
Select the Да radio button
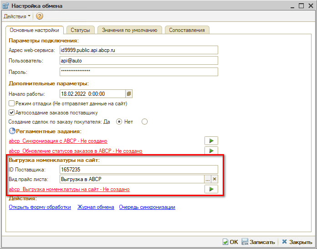click(119, 122)
